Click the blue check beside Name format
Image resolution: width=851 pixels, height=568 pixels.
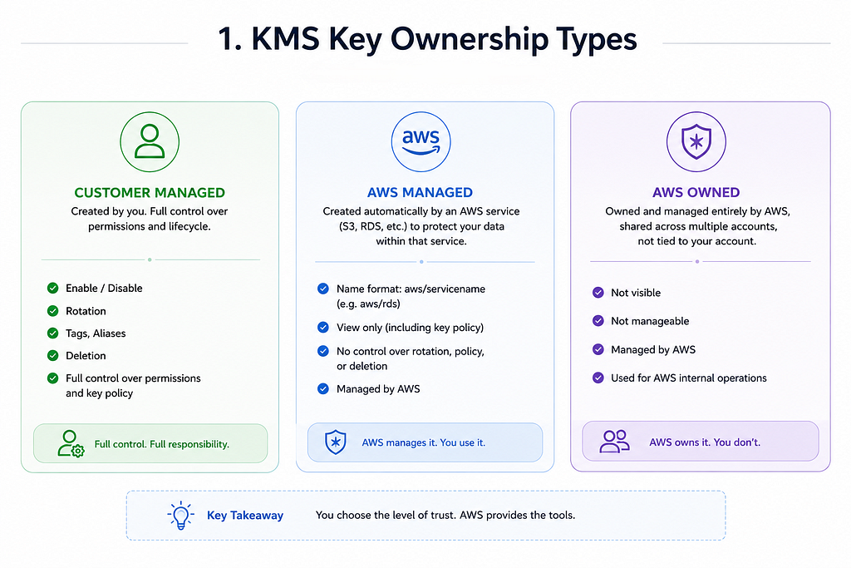323,289
